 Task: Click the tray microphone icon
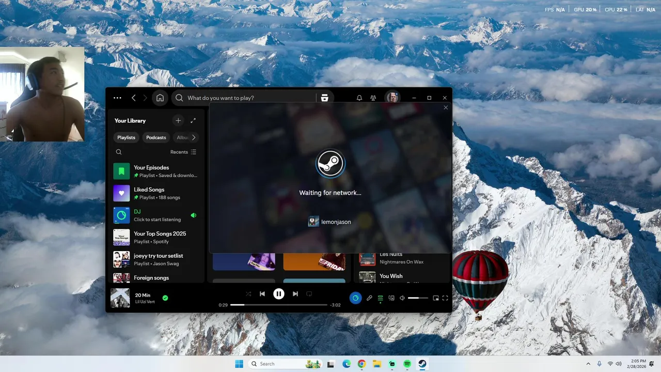600,364
